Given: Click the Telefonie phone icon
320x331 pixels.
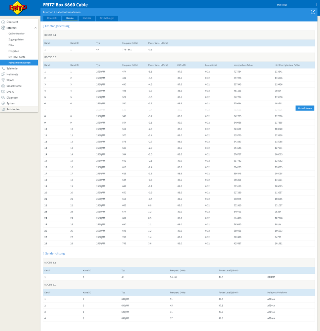Looking at the screenshot, I should 3,69.
